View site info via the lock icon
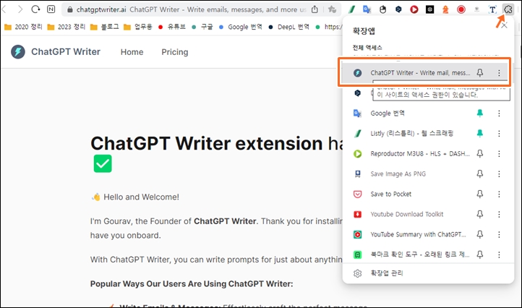The image size is (522, 308). point(70,9)
